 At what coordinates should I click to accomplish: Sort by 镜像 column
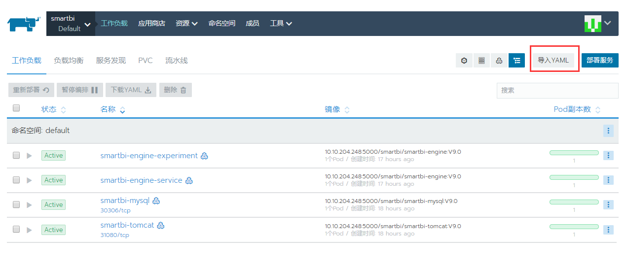[x=337, y=109]
